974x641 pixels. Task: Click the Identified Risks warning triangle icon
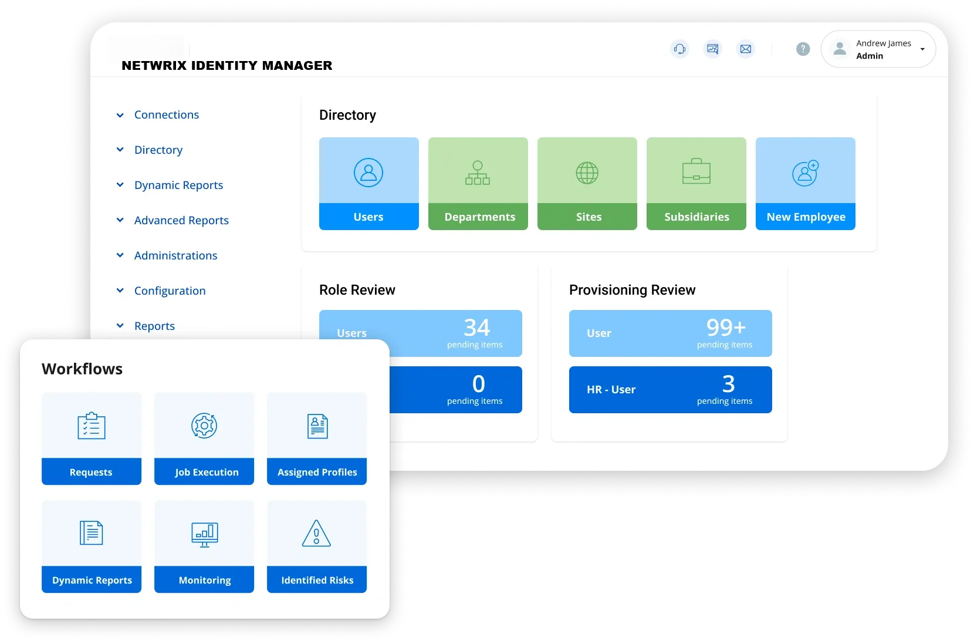tap(316, 533)
